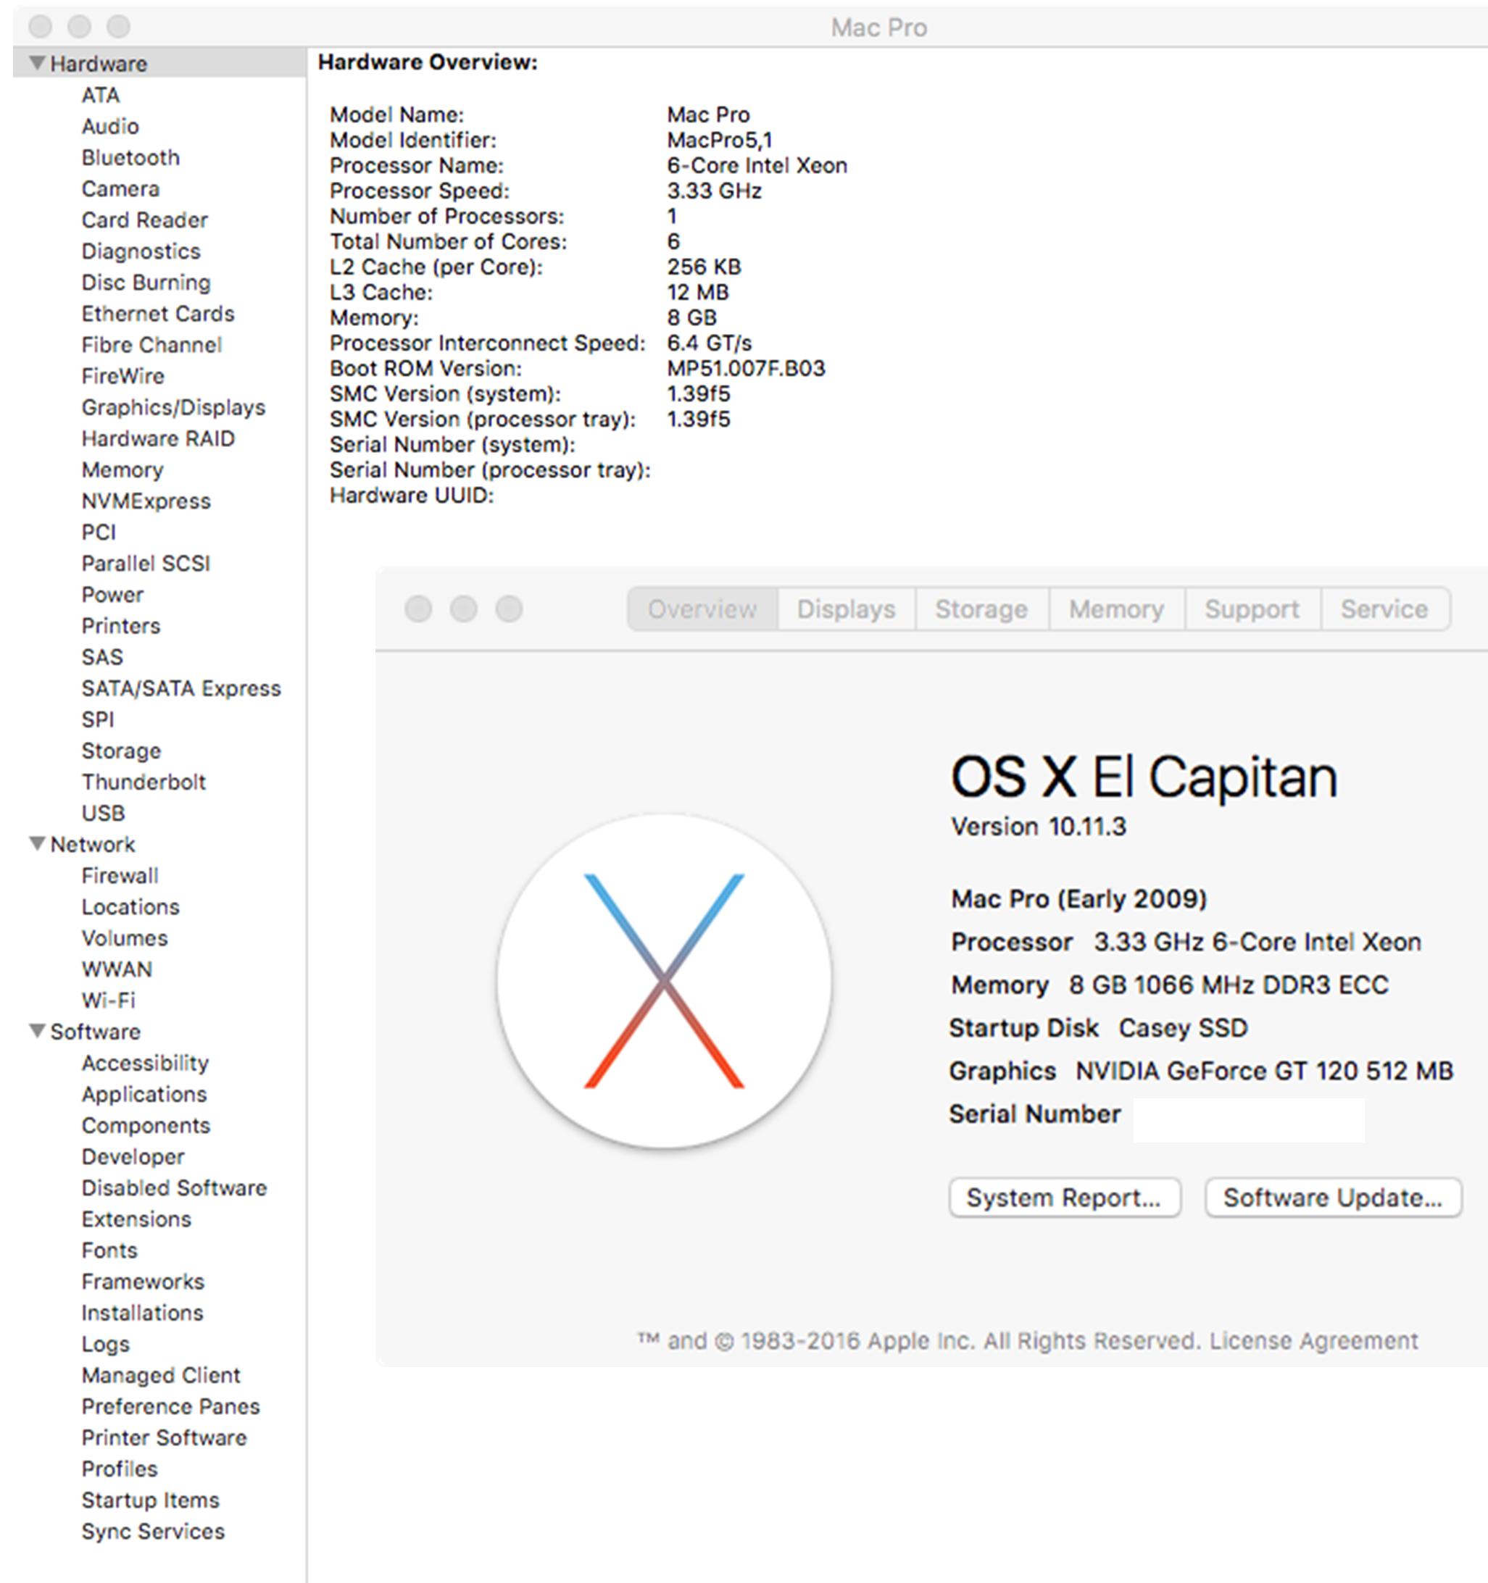The image size is (1488, 1583).
Task: Select SATA/SATA Express in sidebar
Action: coord(180,688)
